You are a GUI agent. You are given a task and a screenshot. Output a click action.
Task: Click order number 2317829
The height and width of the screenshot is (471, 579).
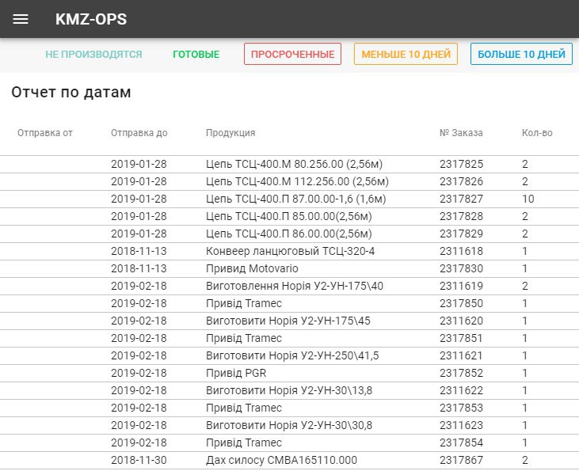click(x=461, y=234)
